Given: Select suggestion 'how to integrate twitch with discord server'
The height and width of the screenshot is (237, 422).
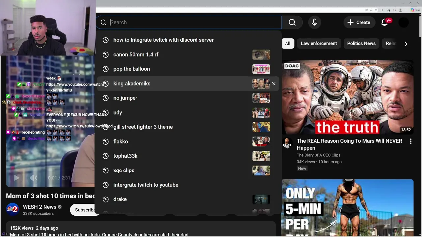Looking at the screenshot, I should [188, 40].
